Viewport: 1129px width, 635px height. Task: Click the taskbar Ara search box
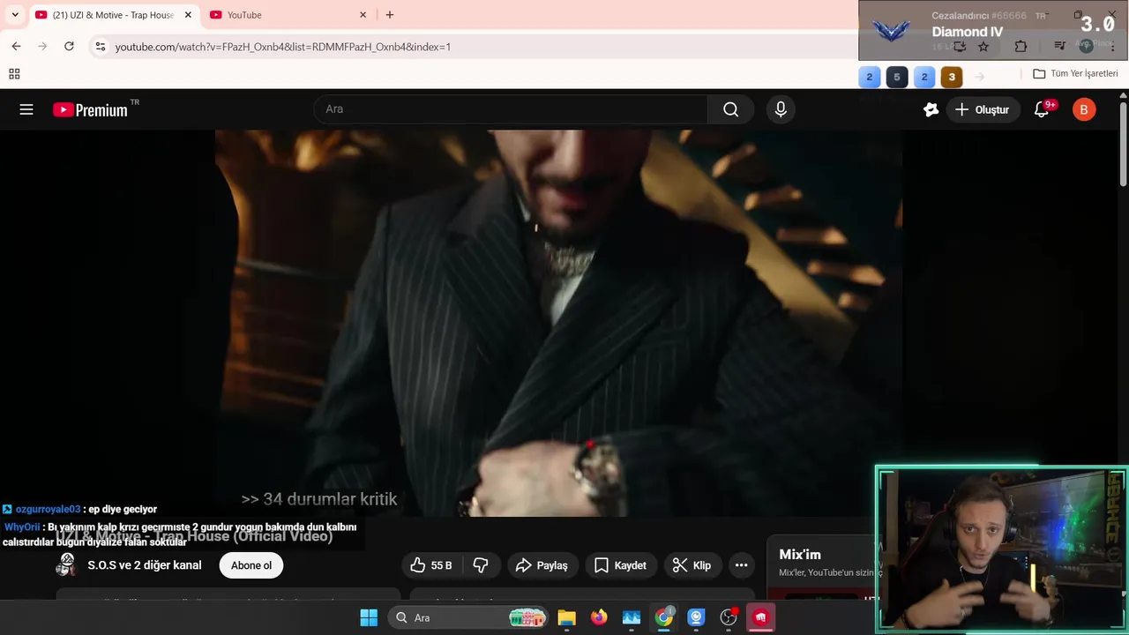[x=467, y=617]
